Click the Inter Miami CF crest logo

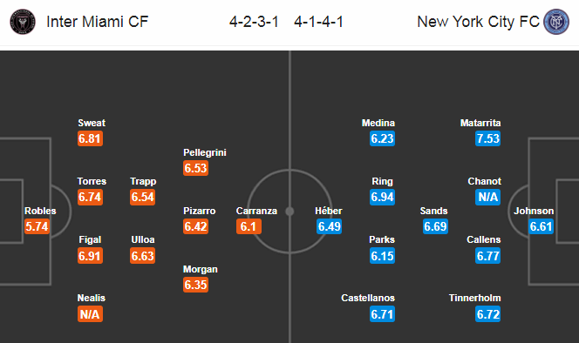23,22
